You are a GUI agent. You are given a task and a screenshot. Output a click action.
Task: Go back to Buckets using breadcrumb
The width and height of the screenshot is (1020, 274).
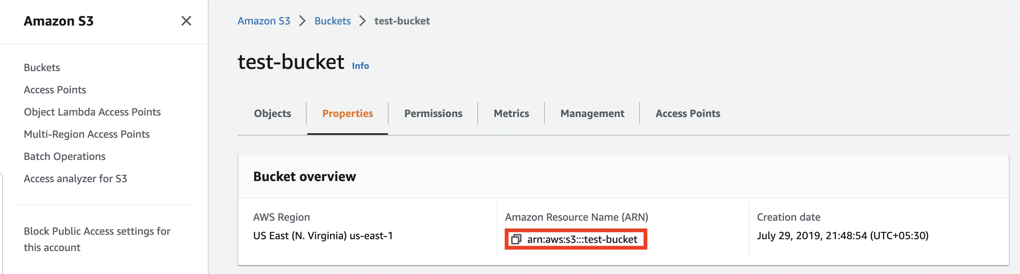[x=332, y=20]
